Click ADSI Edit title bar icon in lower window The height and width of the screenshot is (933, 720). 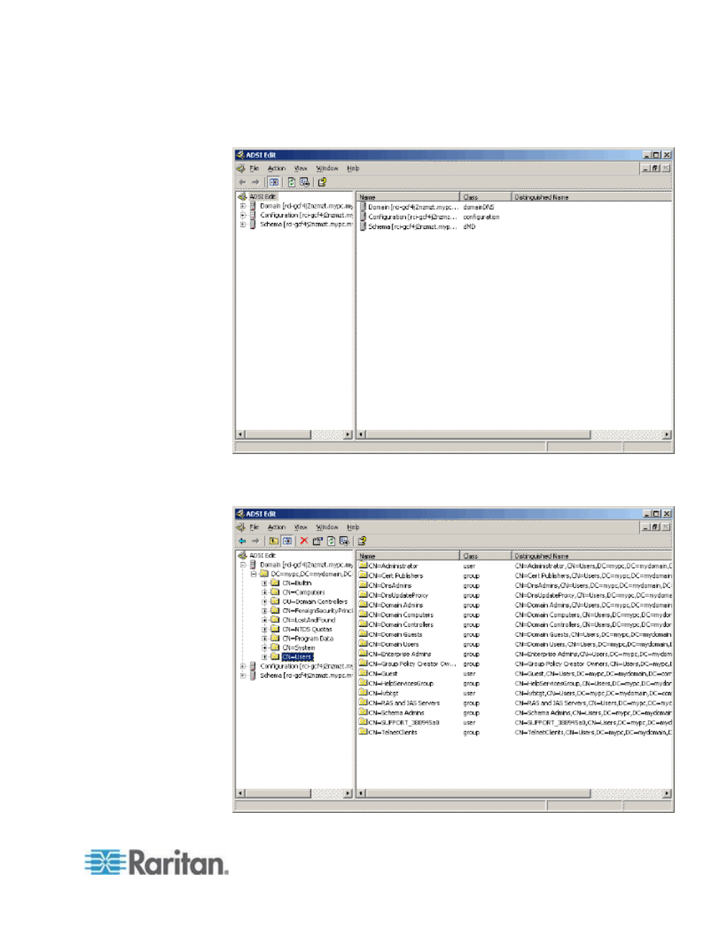[x=240, y=514]
